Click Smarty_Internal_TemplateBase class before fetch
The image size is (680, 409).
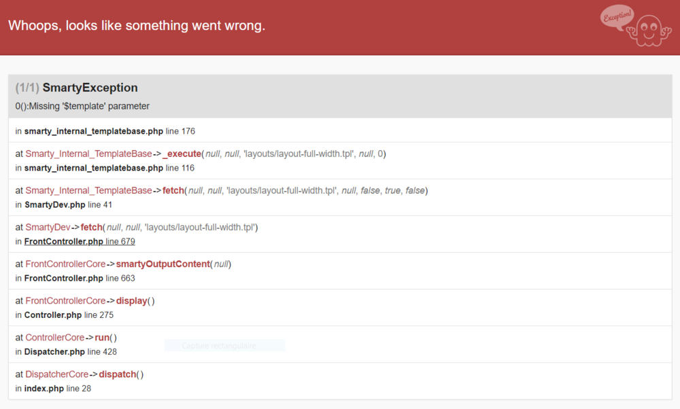(88, 190)
